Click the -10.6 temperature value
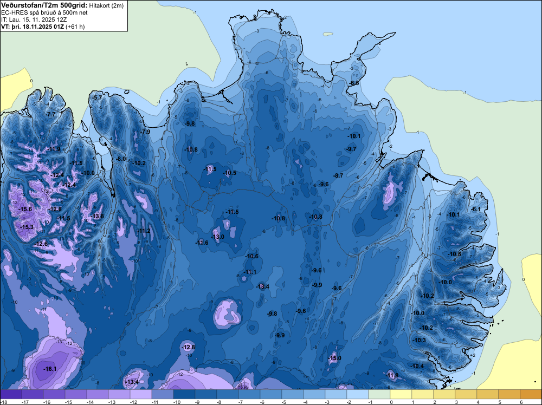This screenshot has height=405, width=542. click(x=252, y=256)
